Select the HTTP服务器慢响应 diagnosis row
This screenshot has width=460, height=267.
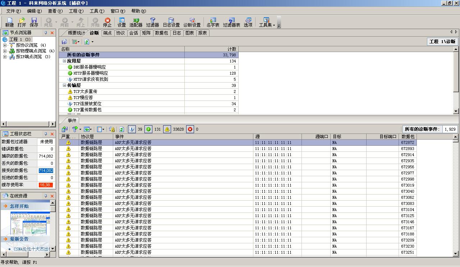point(91,73)
